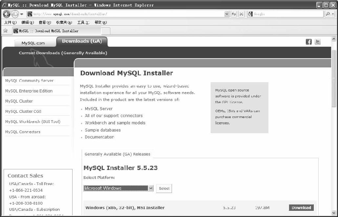338x217 pixels.
Task: Click the Internet Explorer title bar icon
Action: 4,5
